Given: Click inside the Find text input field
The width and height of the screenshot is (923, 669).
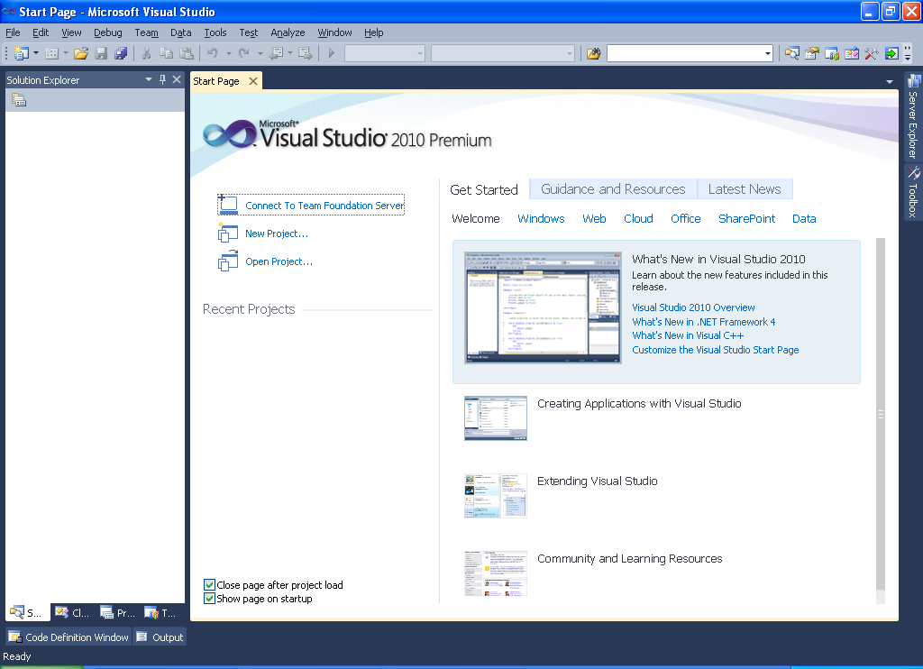Looking at the screenshot, I should [x=685, y=53].
